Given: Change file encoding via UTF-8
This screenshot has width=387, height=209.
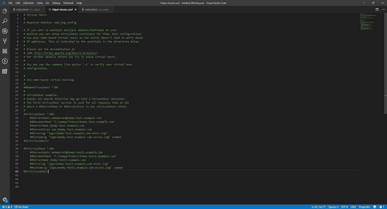Looking at the screenshot, I should pos(344,207).
